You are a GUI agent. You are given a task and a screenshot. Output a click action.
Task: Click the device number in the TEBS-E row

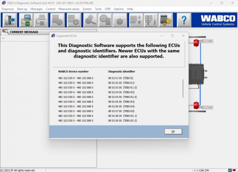pyautogui.click(x=76, y=78)
